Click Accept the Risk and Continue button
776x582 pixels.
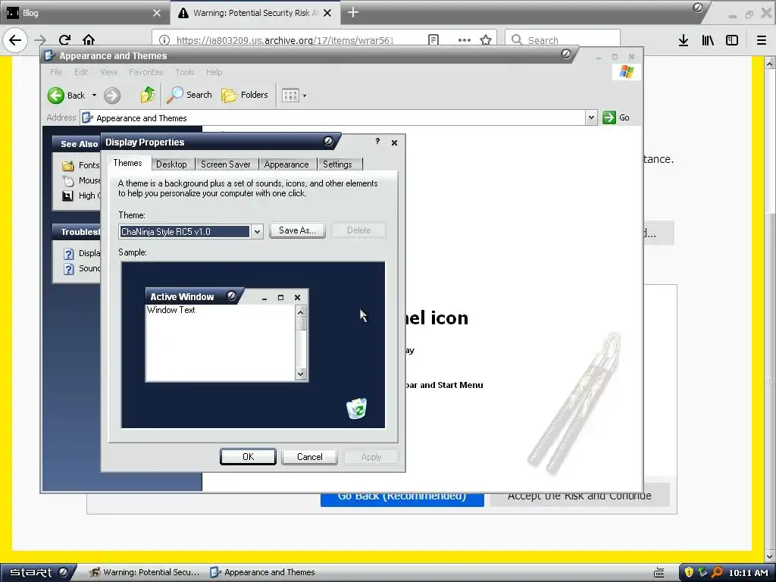(580, 499)
